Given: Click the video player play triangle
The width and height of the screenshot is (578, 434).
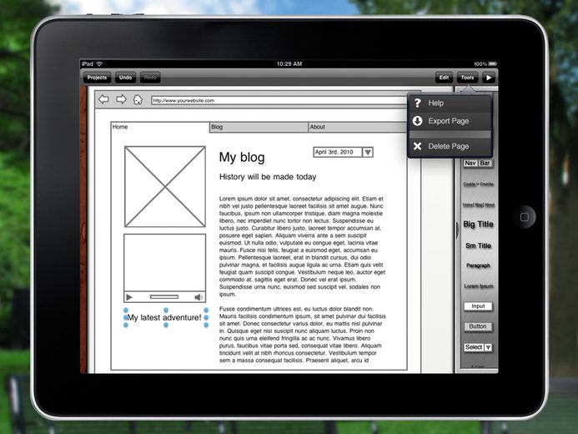Looking at the screenshot, I should 129,297.
